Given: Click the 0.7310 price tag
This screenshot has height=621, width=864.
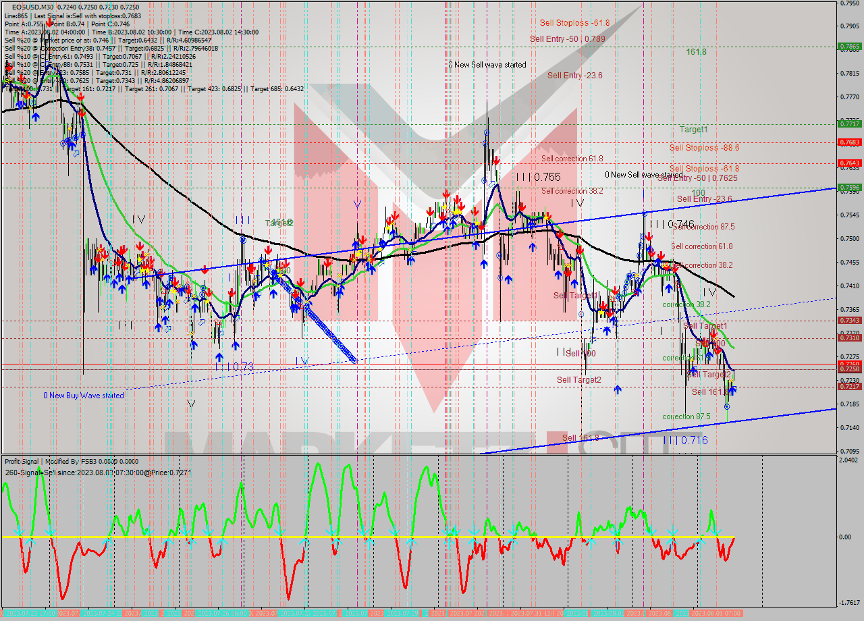Looking at the screenshot, I should pyautogui.click(x=849, y=337).
